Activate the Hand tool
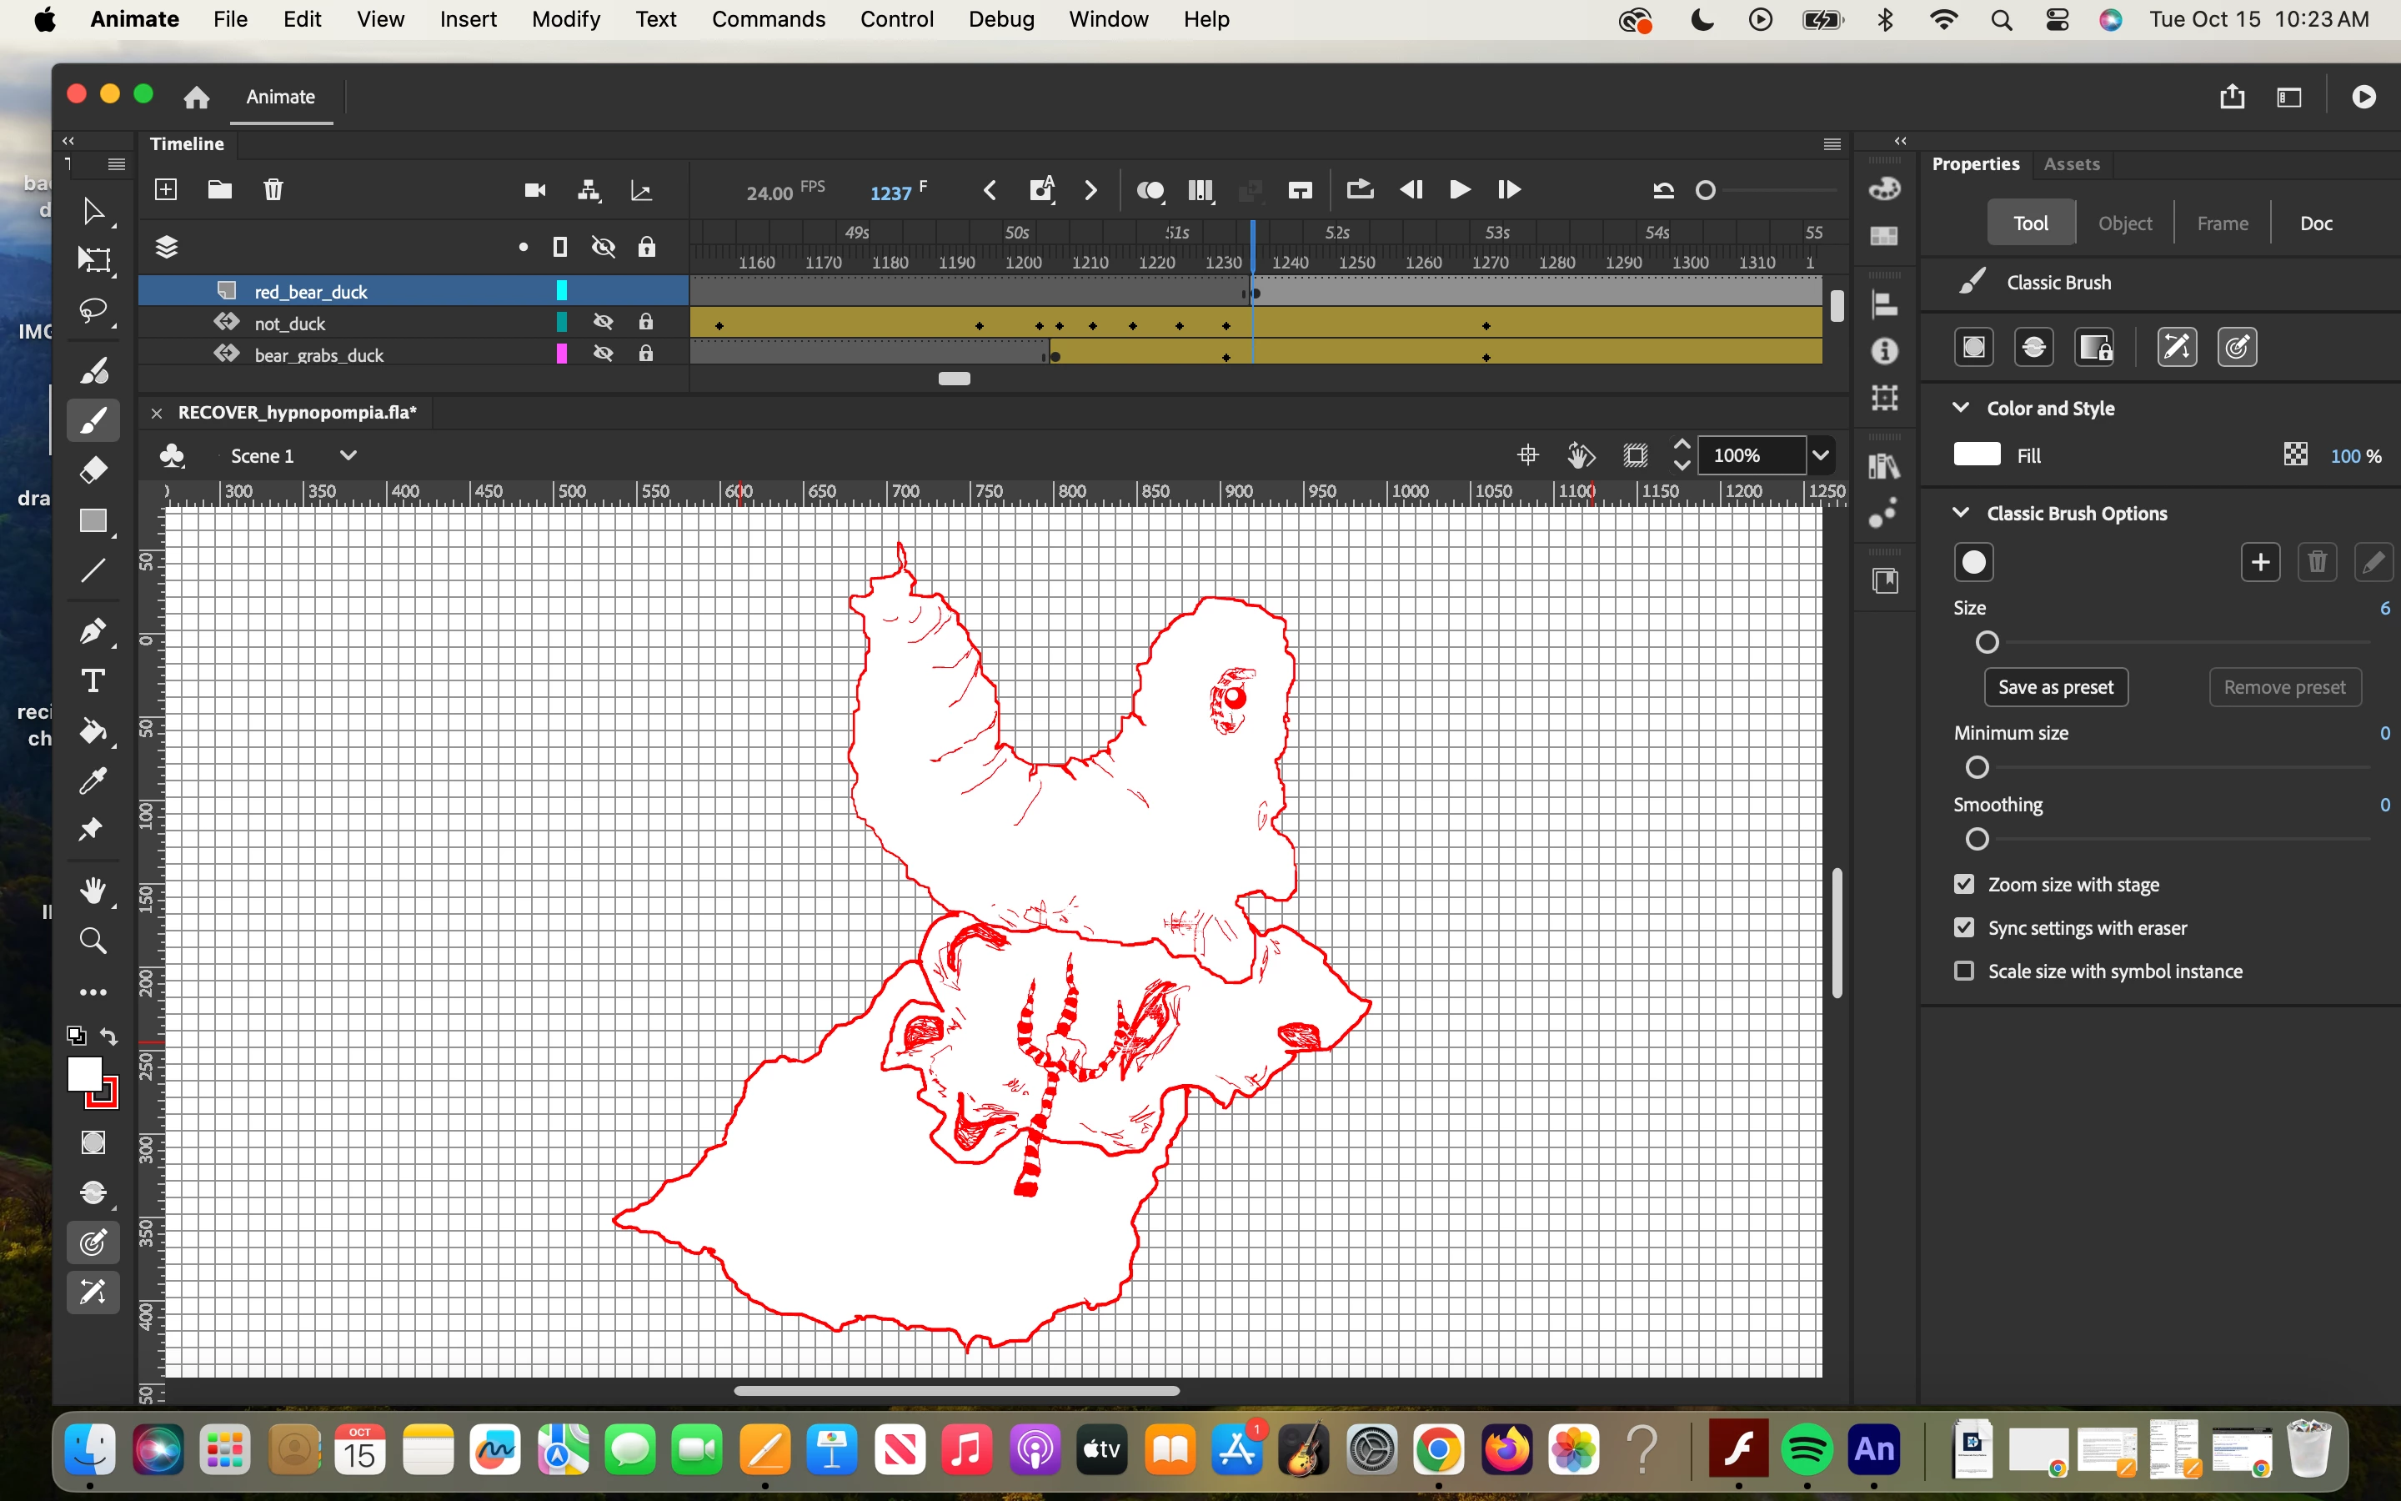Image resolution: width=2401 pixels, height=1501 pixels. [93, 891]
